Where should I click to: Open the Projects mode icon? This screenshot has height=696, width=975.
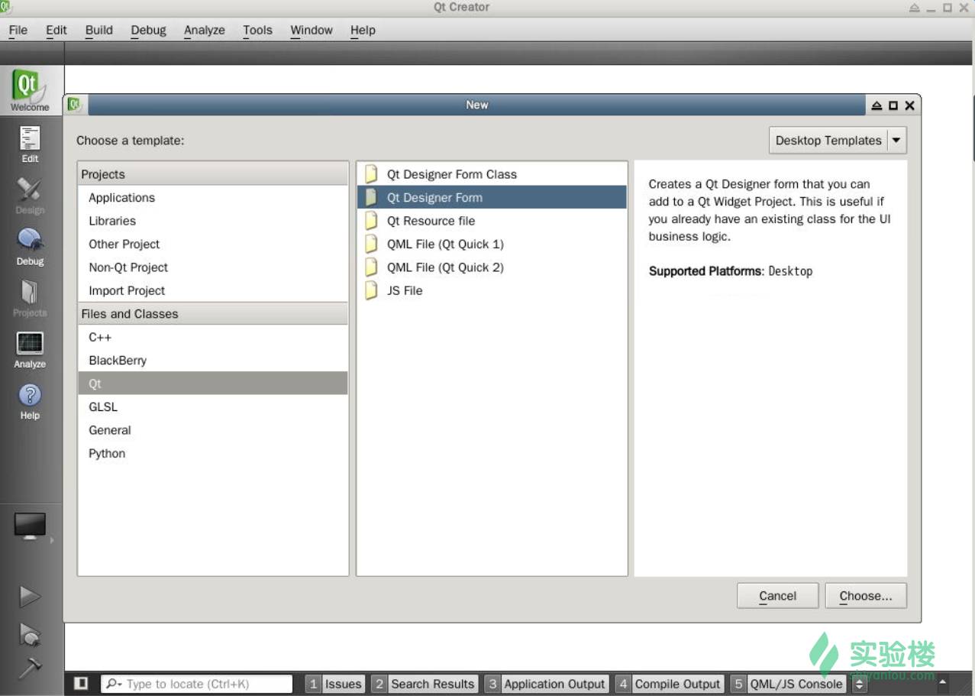click(x=30, y=298)
